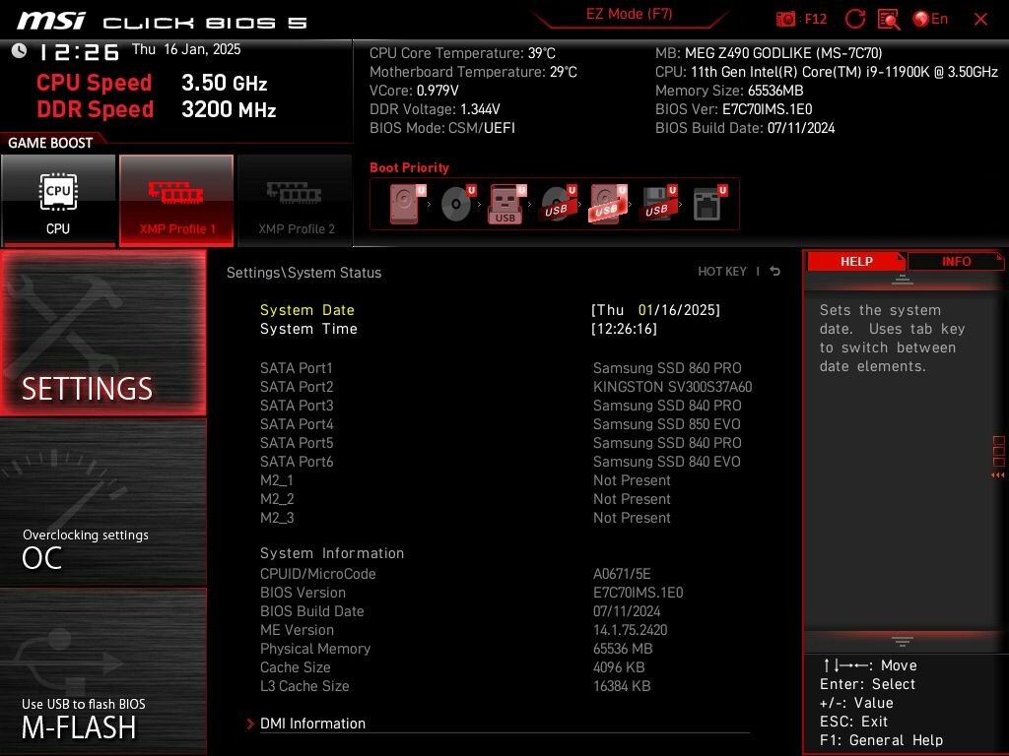Image resolution: width=1009 pixels, height=756 pixels.
Task: Open the BIOS search magnifier icon
Action: [888, 20]
